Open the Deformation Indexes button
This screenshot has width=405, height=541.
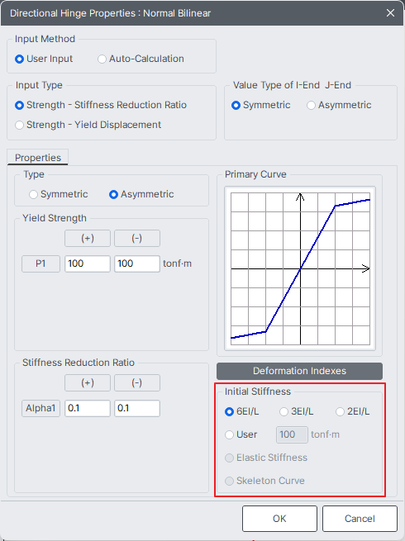299,371
